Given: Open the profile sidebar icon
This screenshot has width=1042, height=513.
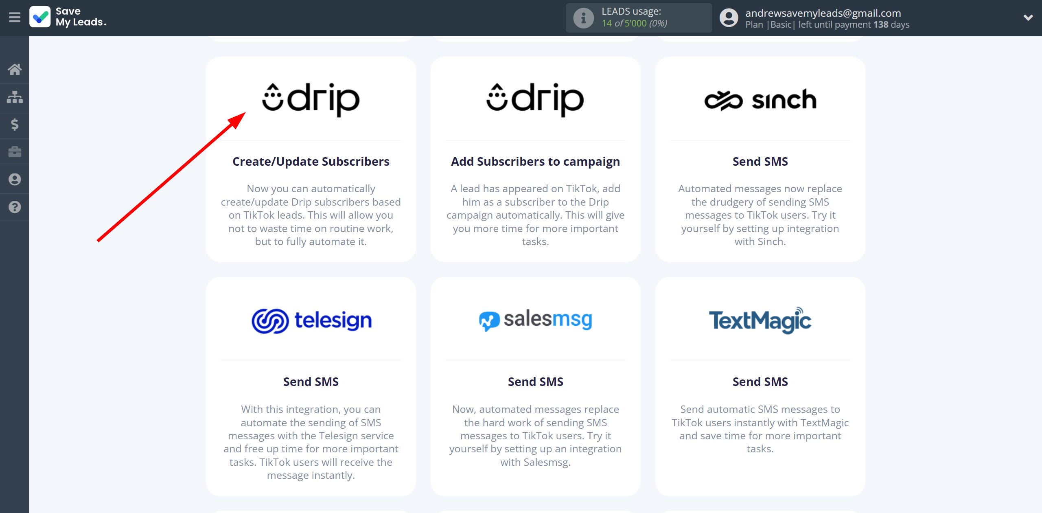Looking at the screenshot, I should [15, 180].
